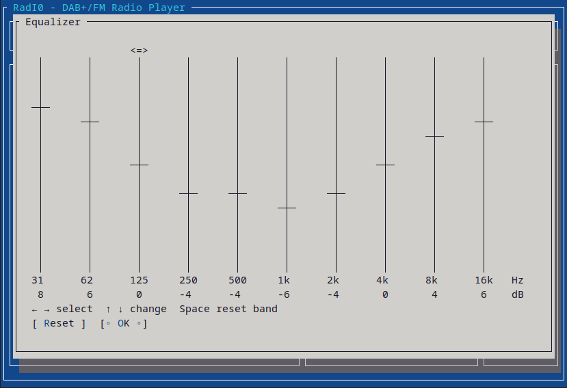Click the 'Space reset band' hint
The width and height of the screenshot is (567, 388).
point(228,309)
